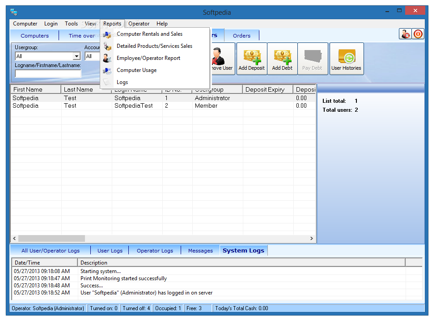Switch to the Time over tab
Image resolution: width=436 pixels, height=324 pixels.
point(81,36)
